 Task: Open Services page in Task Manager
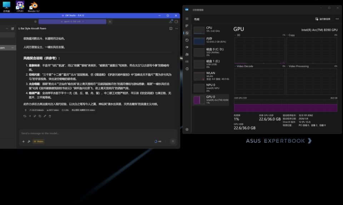point(187,69)
